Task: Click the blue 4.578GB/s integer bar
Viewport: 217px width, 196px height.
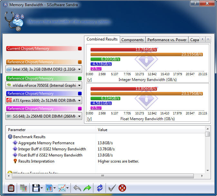Action: (101, 64)
